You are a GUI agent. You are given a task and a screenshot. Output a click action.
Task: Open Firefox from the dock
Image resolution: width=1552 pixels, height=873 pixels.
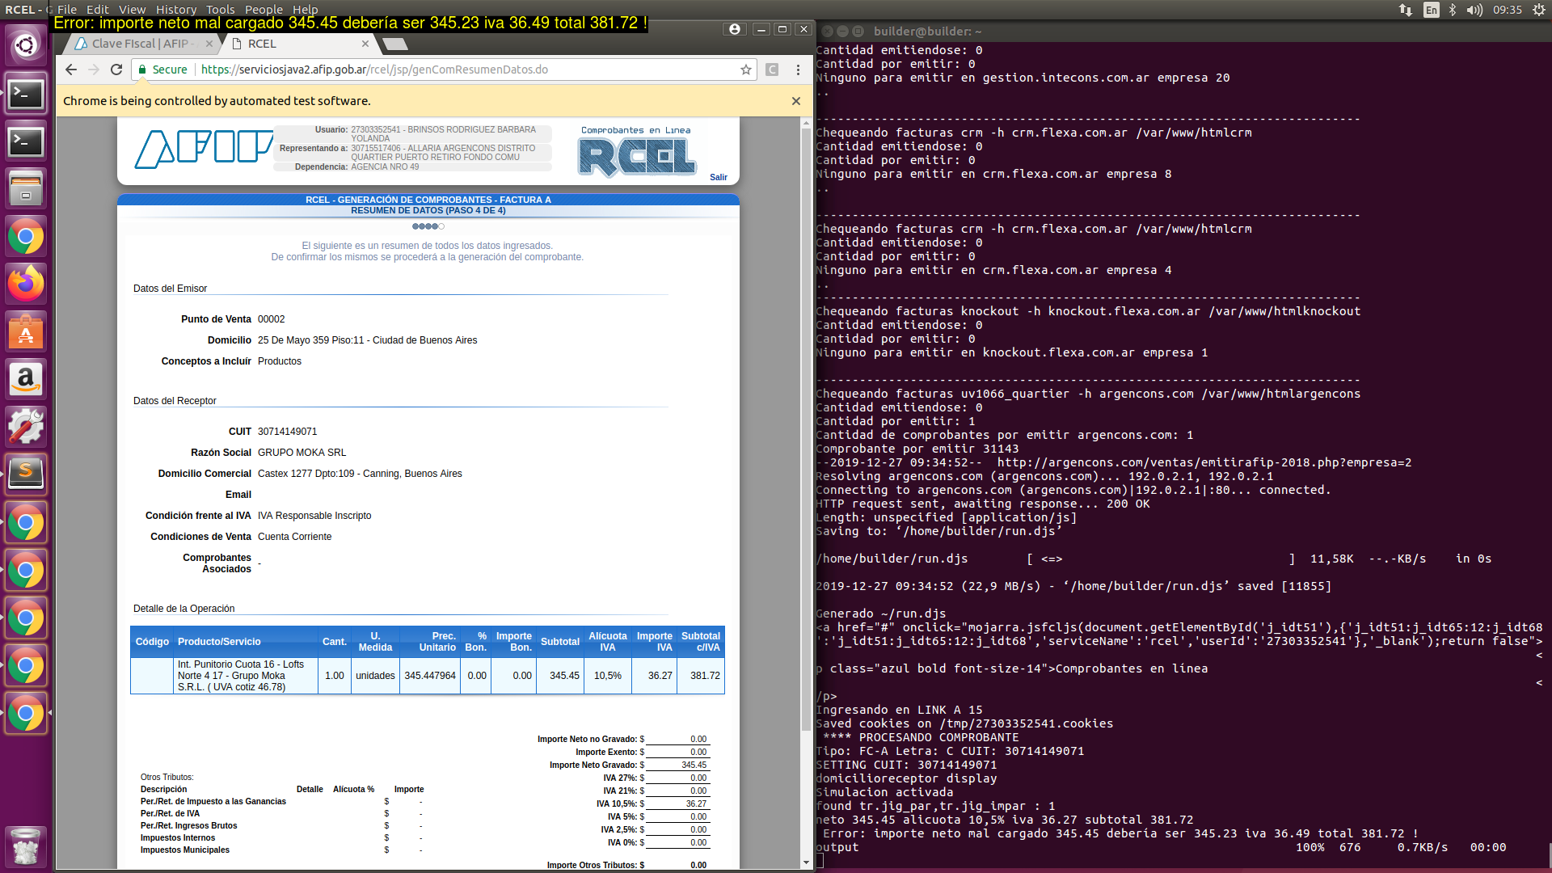pos(26,285)
